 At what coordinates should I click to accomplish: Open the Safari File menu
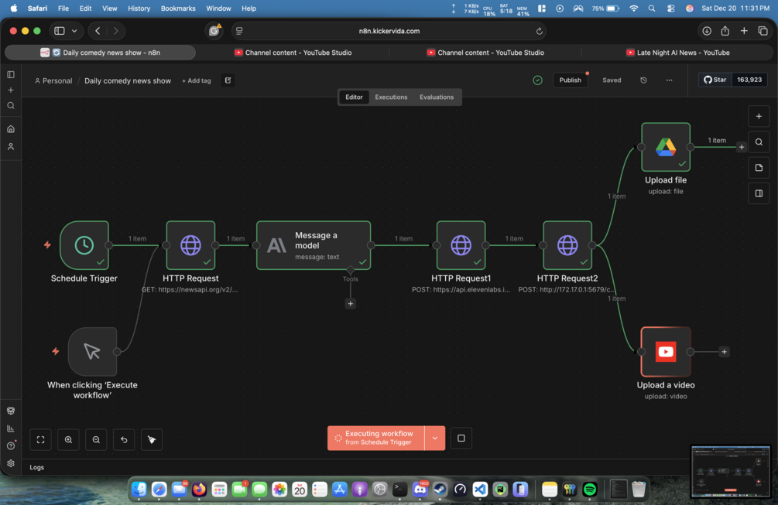63,9
